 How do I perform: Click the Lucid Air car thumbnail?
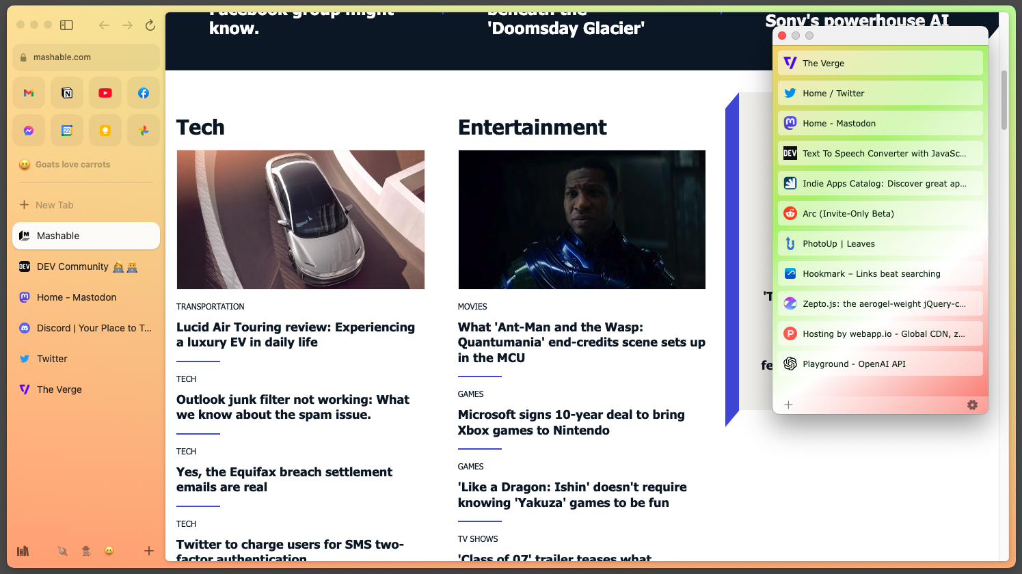click(301, 220)
